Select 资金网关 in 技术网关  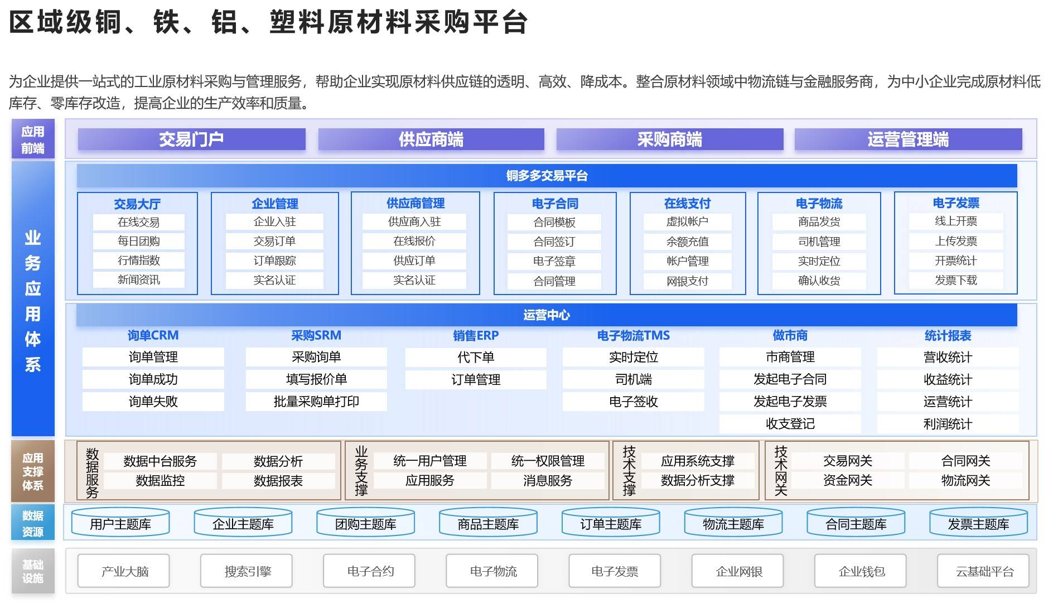848,480
